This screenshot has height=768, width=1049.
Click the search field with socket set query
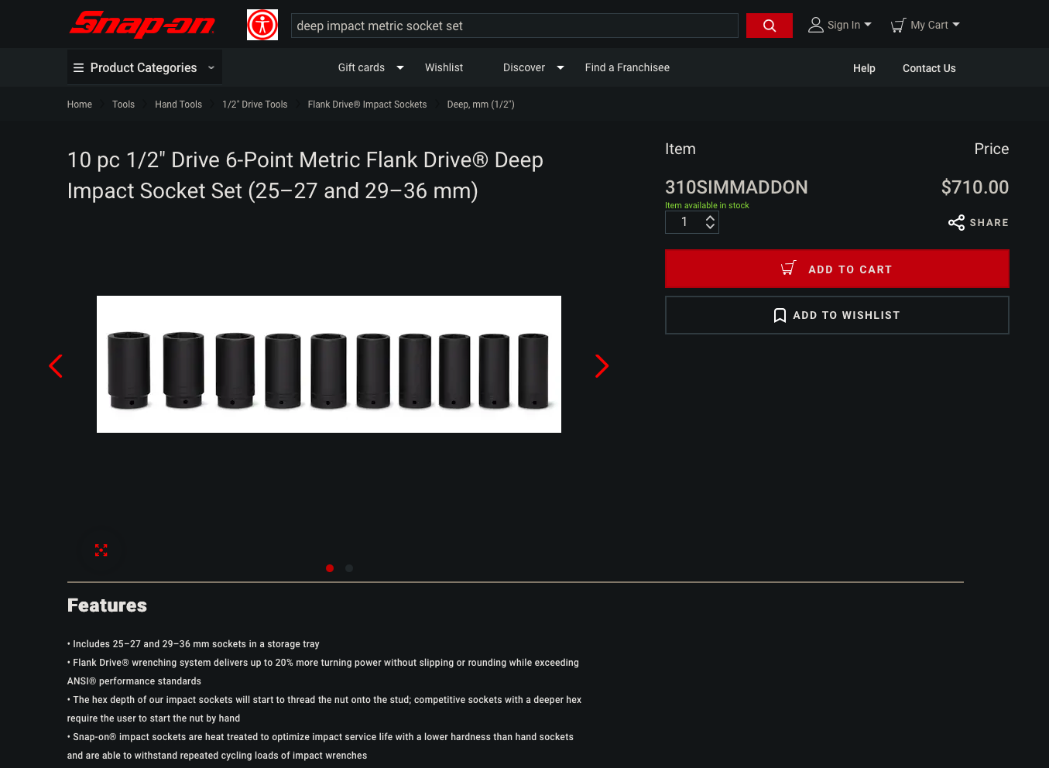[x=514, y=26]
